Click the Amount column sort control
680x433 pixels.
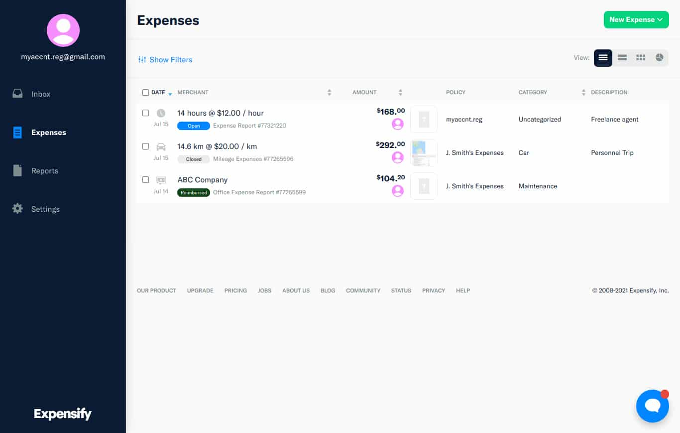[400, 92]
